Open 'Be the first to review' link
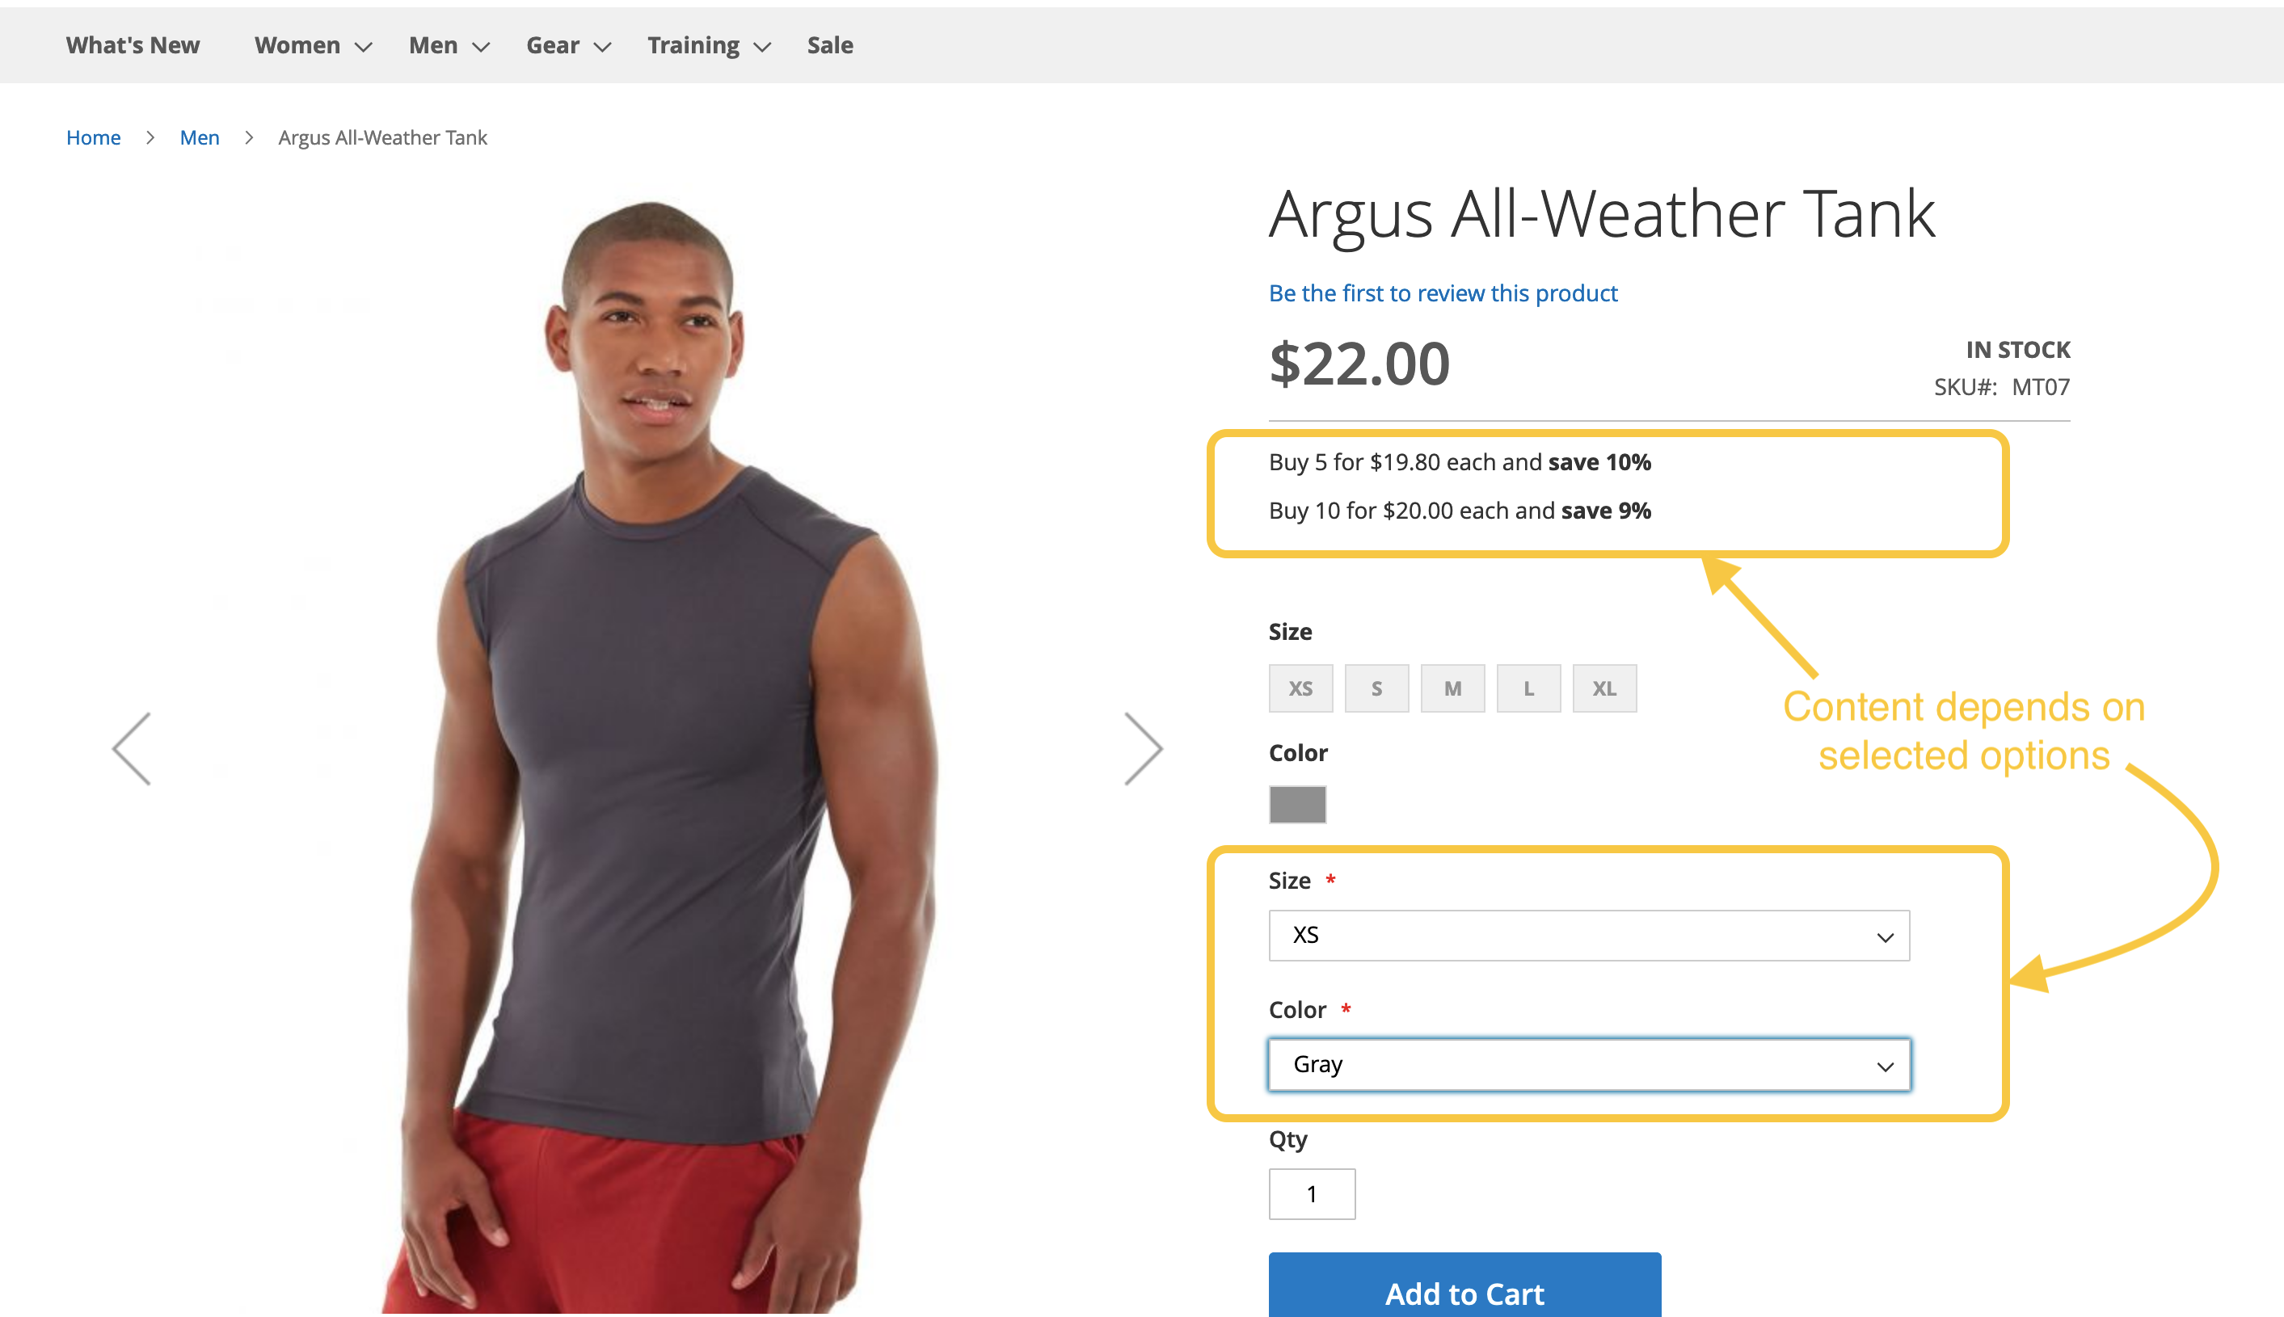This screenshot has width=2284, height=1317. click(x=1443, y=293)
